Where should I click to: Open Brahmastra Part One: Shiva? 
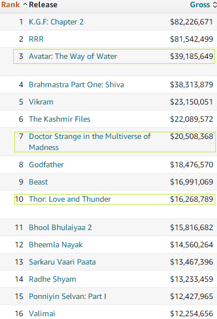76,84
